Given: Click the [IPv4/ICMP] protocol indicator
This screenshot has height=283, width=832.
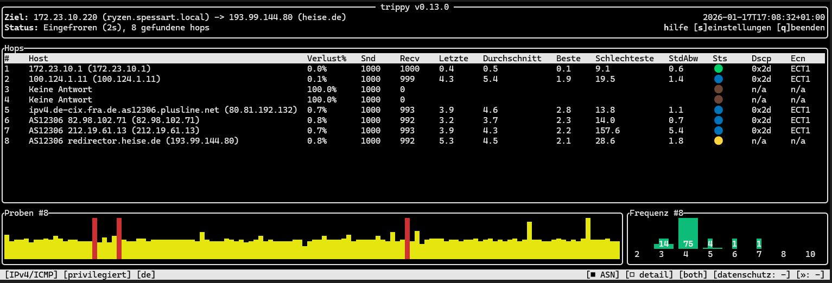Looking at the screenshot, I should [31, 275].
